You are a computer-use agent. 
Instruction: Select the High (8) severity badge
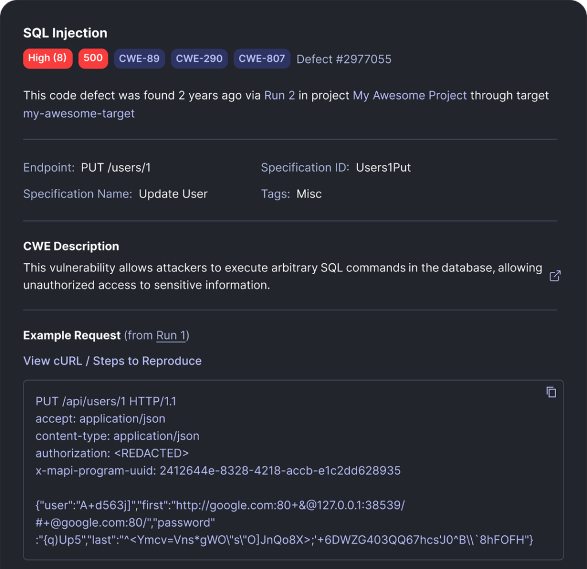click(48, 59)
